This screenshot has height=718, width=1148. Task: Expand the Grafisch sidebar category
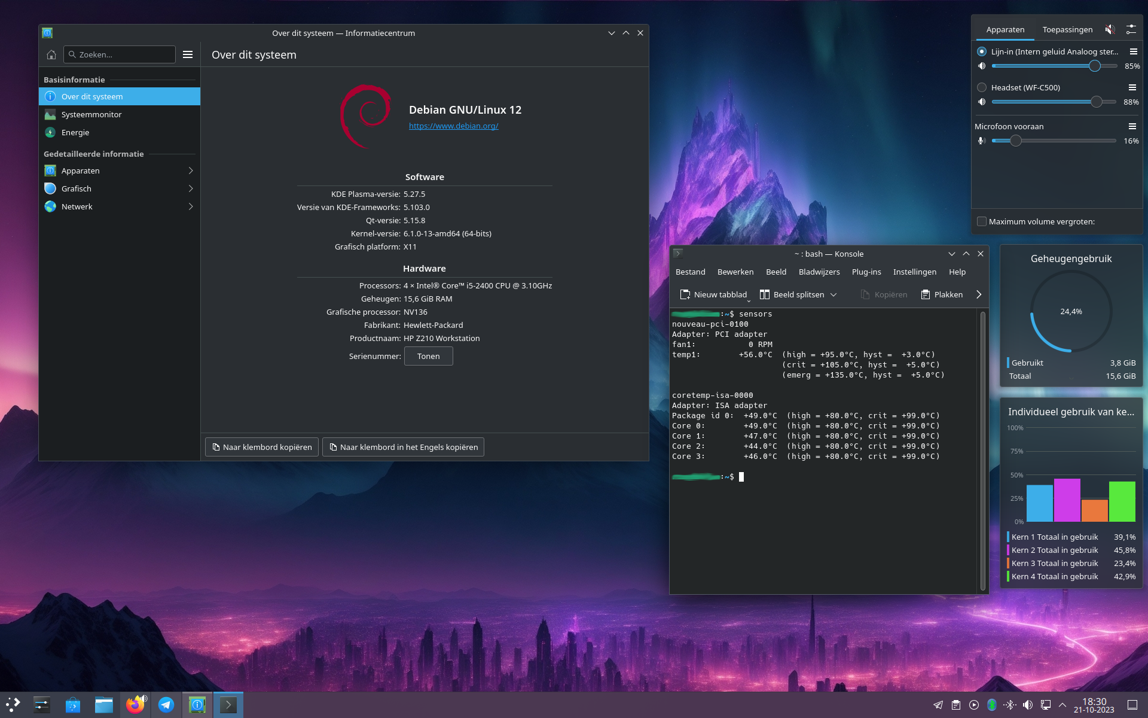click(120, 188)
